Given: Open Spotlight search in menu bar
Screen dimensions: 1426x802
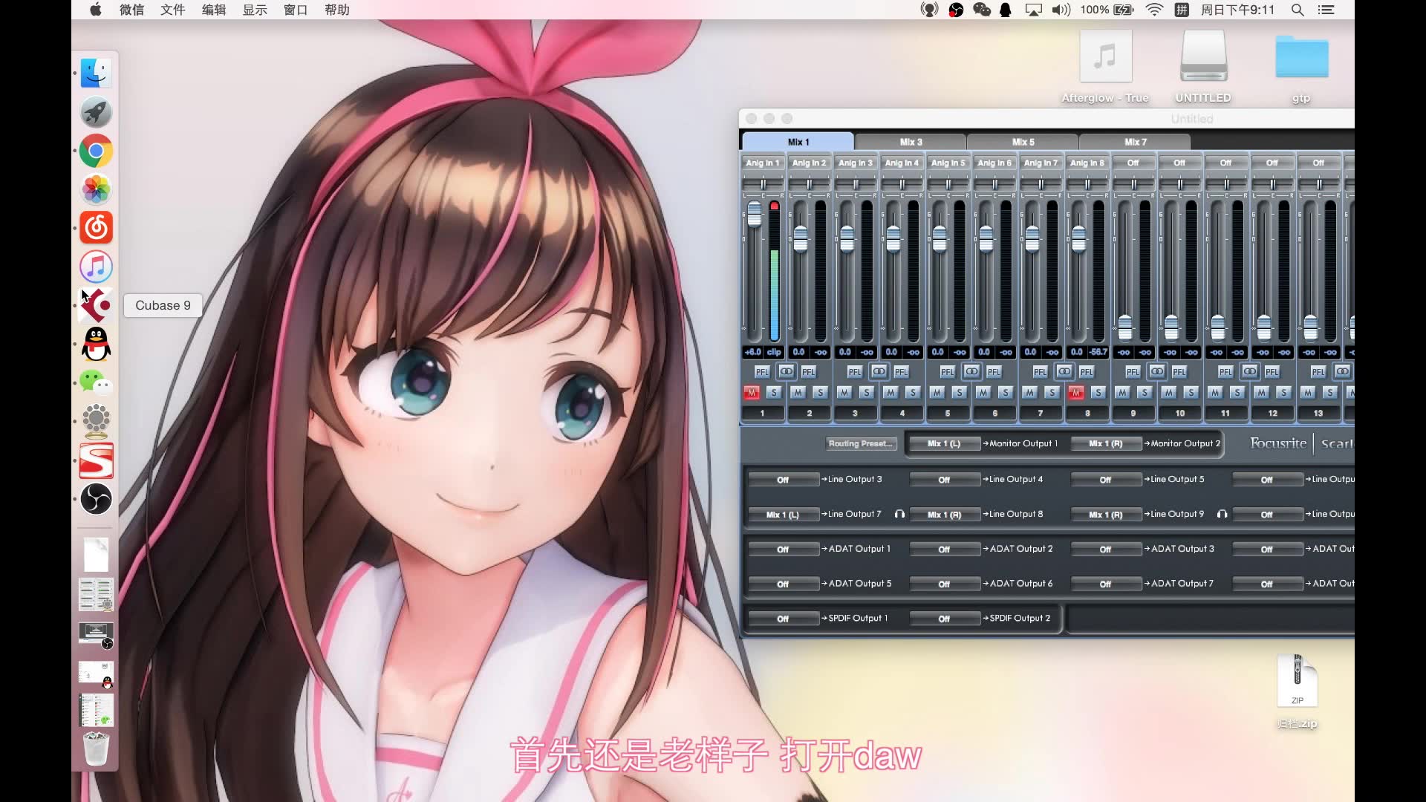Looking at the screenshot, I should 1298,10.
